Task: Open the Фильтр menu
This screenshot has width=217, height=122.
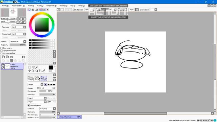Action: point(63,6)
